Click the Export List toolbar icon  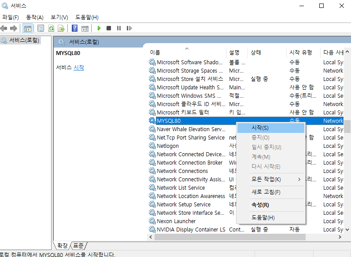(x=61, y=28)
